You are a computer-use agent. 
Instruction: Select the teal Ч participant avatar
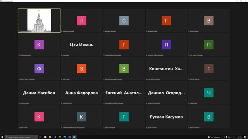point(209,93)
